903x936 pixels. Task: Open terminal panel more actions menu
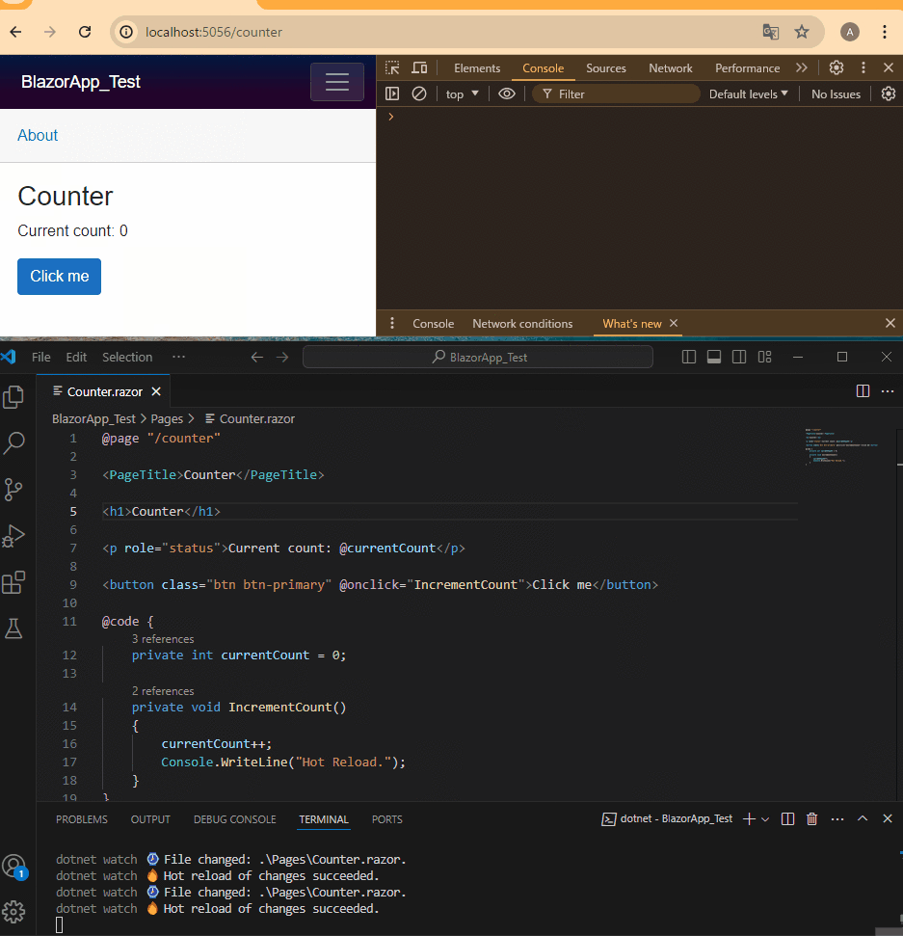point(837,819)
